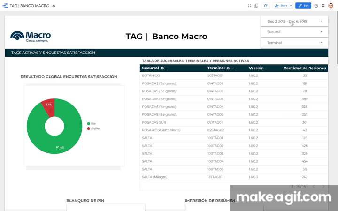Screen dimensions: 338x211
Task: Click session count 454 cell
Action: click(305, 161)
